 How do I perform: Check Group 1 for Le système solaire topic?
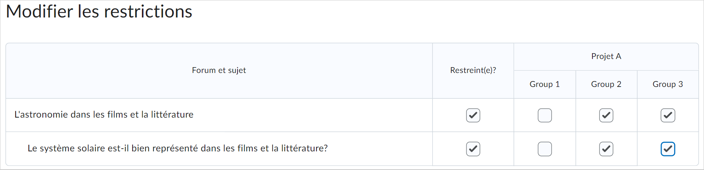coord(545,149)
